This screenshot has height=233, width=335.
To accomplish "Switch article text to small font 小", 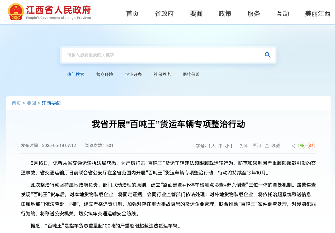I will (227, 146).
